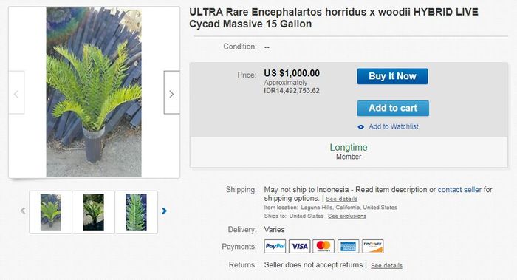
Task: Buy It Now for US $1,000.00
Action: [392, 76]
